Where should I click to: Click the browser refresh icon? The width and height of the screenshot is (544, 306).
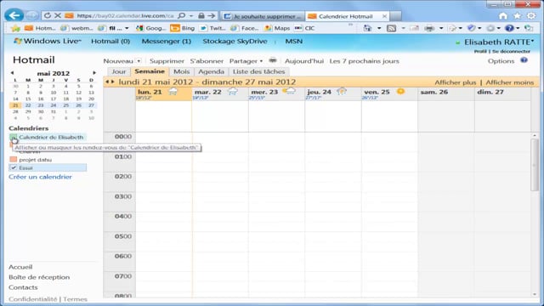pos(48,15)
